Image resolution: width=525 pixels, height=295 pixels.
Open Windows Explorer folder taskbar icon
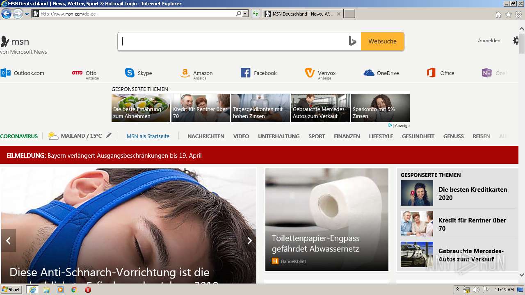point(46,290)
